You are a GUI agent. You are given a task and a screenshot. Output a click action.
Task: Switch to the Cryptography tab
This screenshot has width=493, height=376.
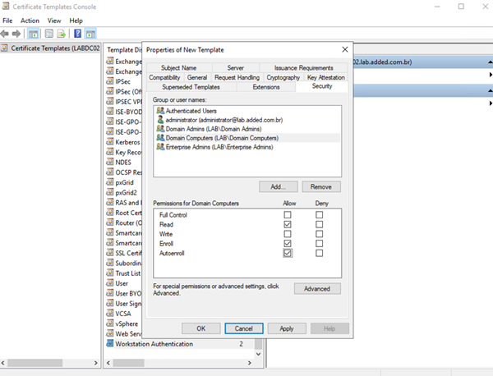[283, 77]
